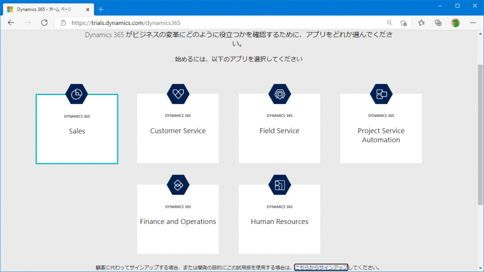Choose the Finance and Operations app text
484x272 pixels.
[178, 222]
